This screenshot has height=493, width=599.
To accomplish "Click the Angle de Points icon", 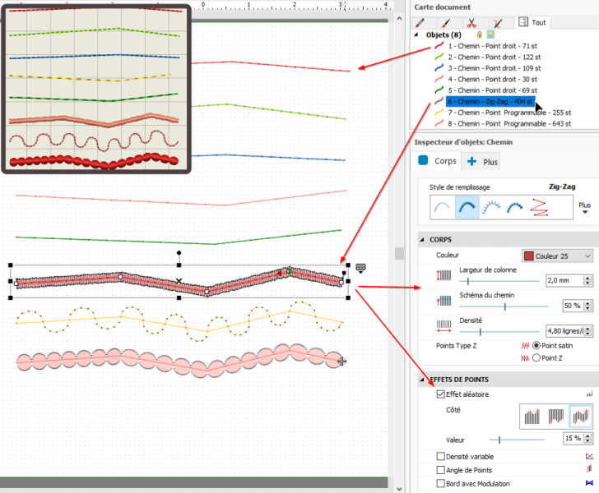I will tap(589, 468).
